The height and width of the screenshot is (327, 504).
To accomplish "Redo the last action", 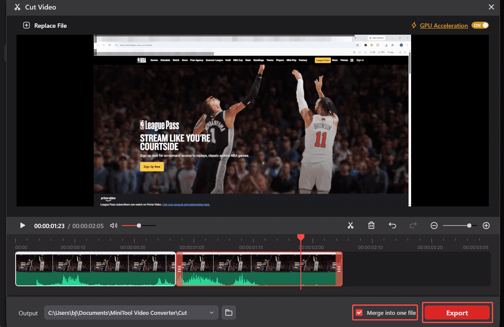I will (413, 226).
